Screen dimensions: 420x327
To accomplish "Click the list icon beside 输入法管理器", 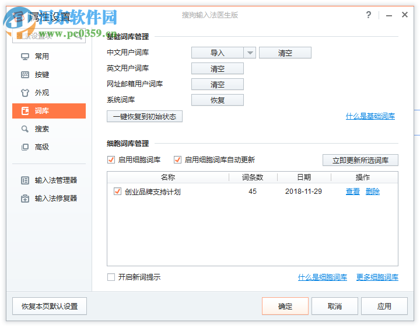I will (25, 180).
